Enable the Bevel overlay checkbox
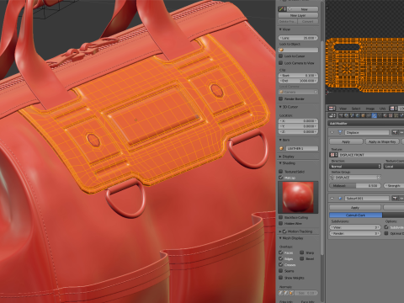 tap(302, 258)
